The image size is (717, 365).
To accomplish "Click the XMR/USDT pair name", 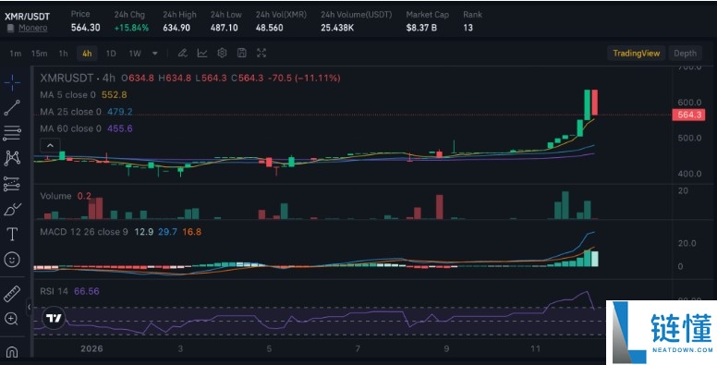I will tap(28, 17).
